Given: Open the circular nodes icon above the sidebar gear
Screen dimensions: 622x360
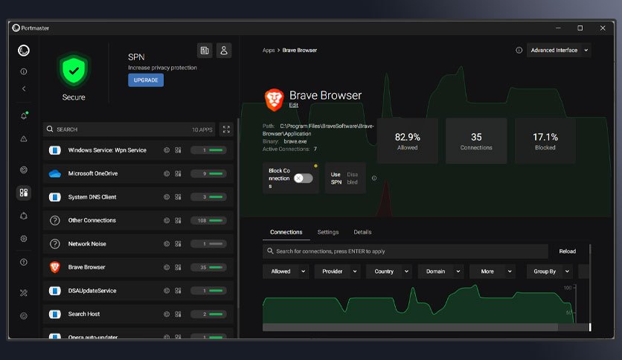Looking at the screenshot, I should (x=24, y=216).
